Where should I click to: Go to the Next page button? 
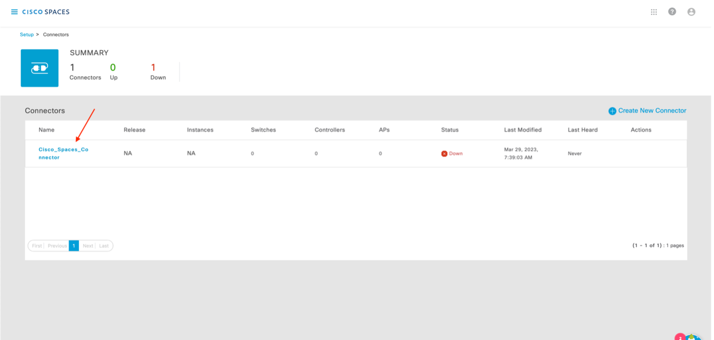point(88,246)
